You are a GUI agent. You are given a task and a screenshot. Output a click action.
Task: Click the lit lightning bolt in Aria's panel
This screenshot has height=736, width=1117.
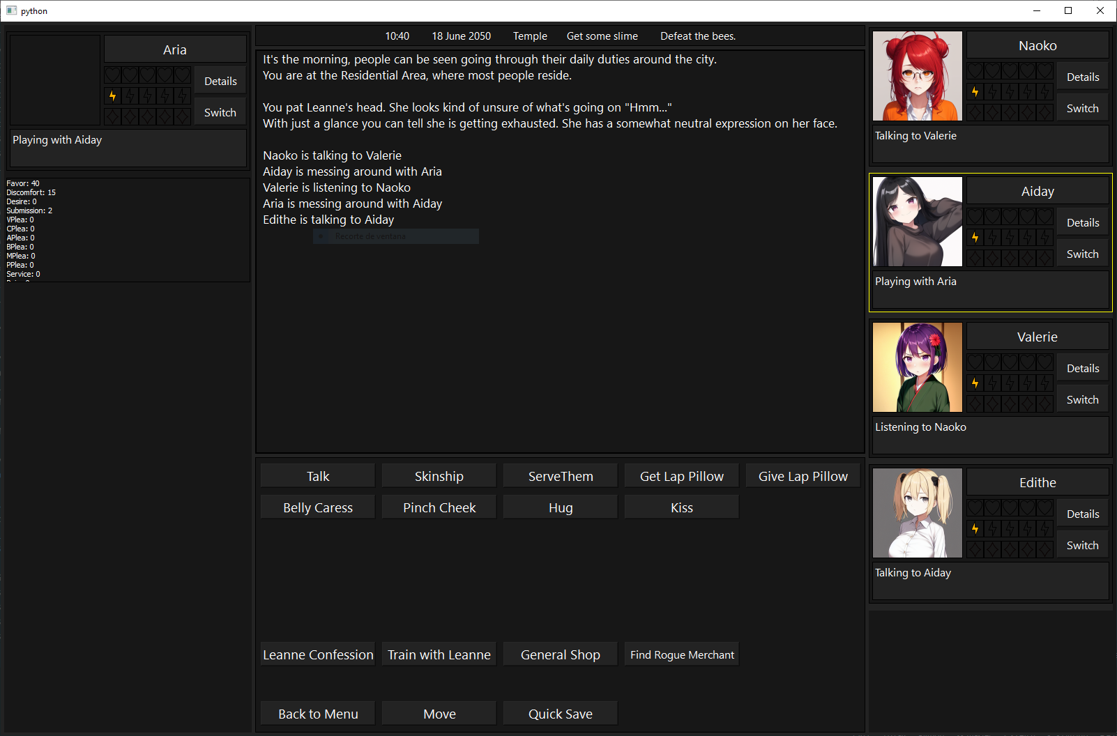pos(113,95)
